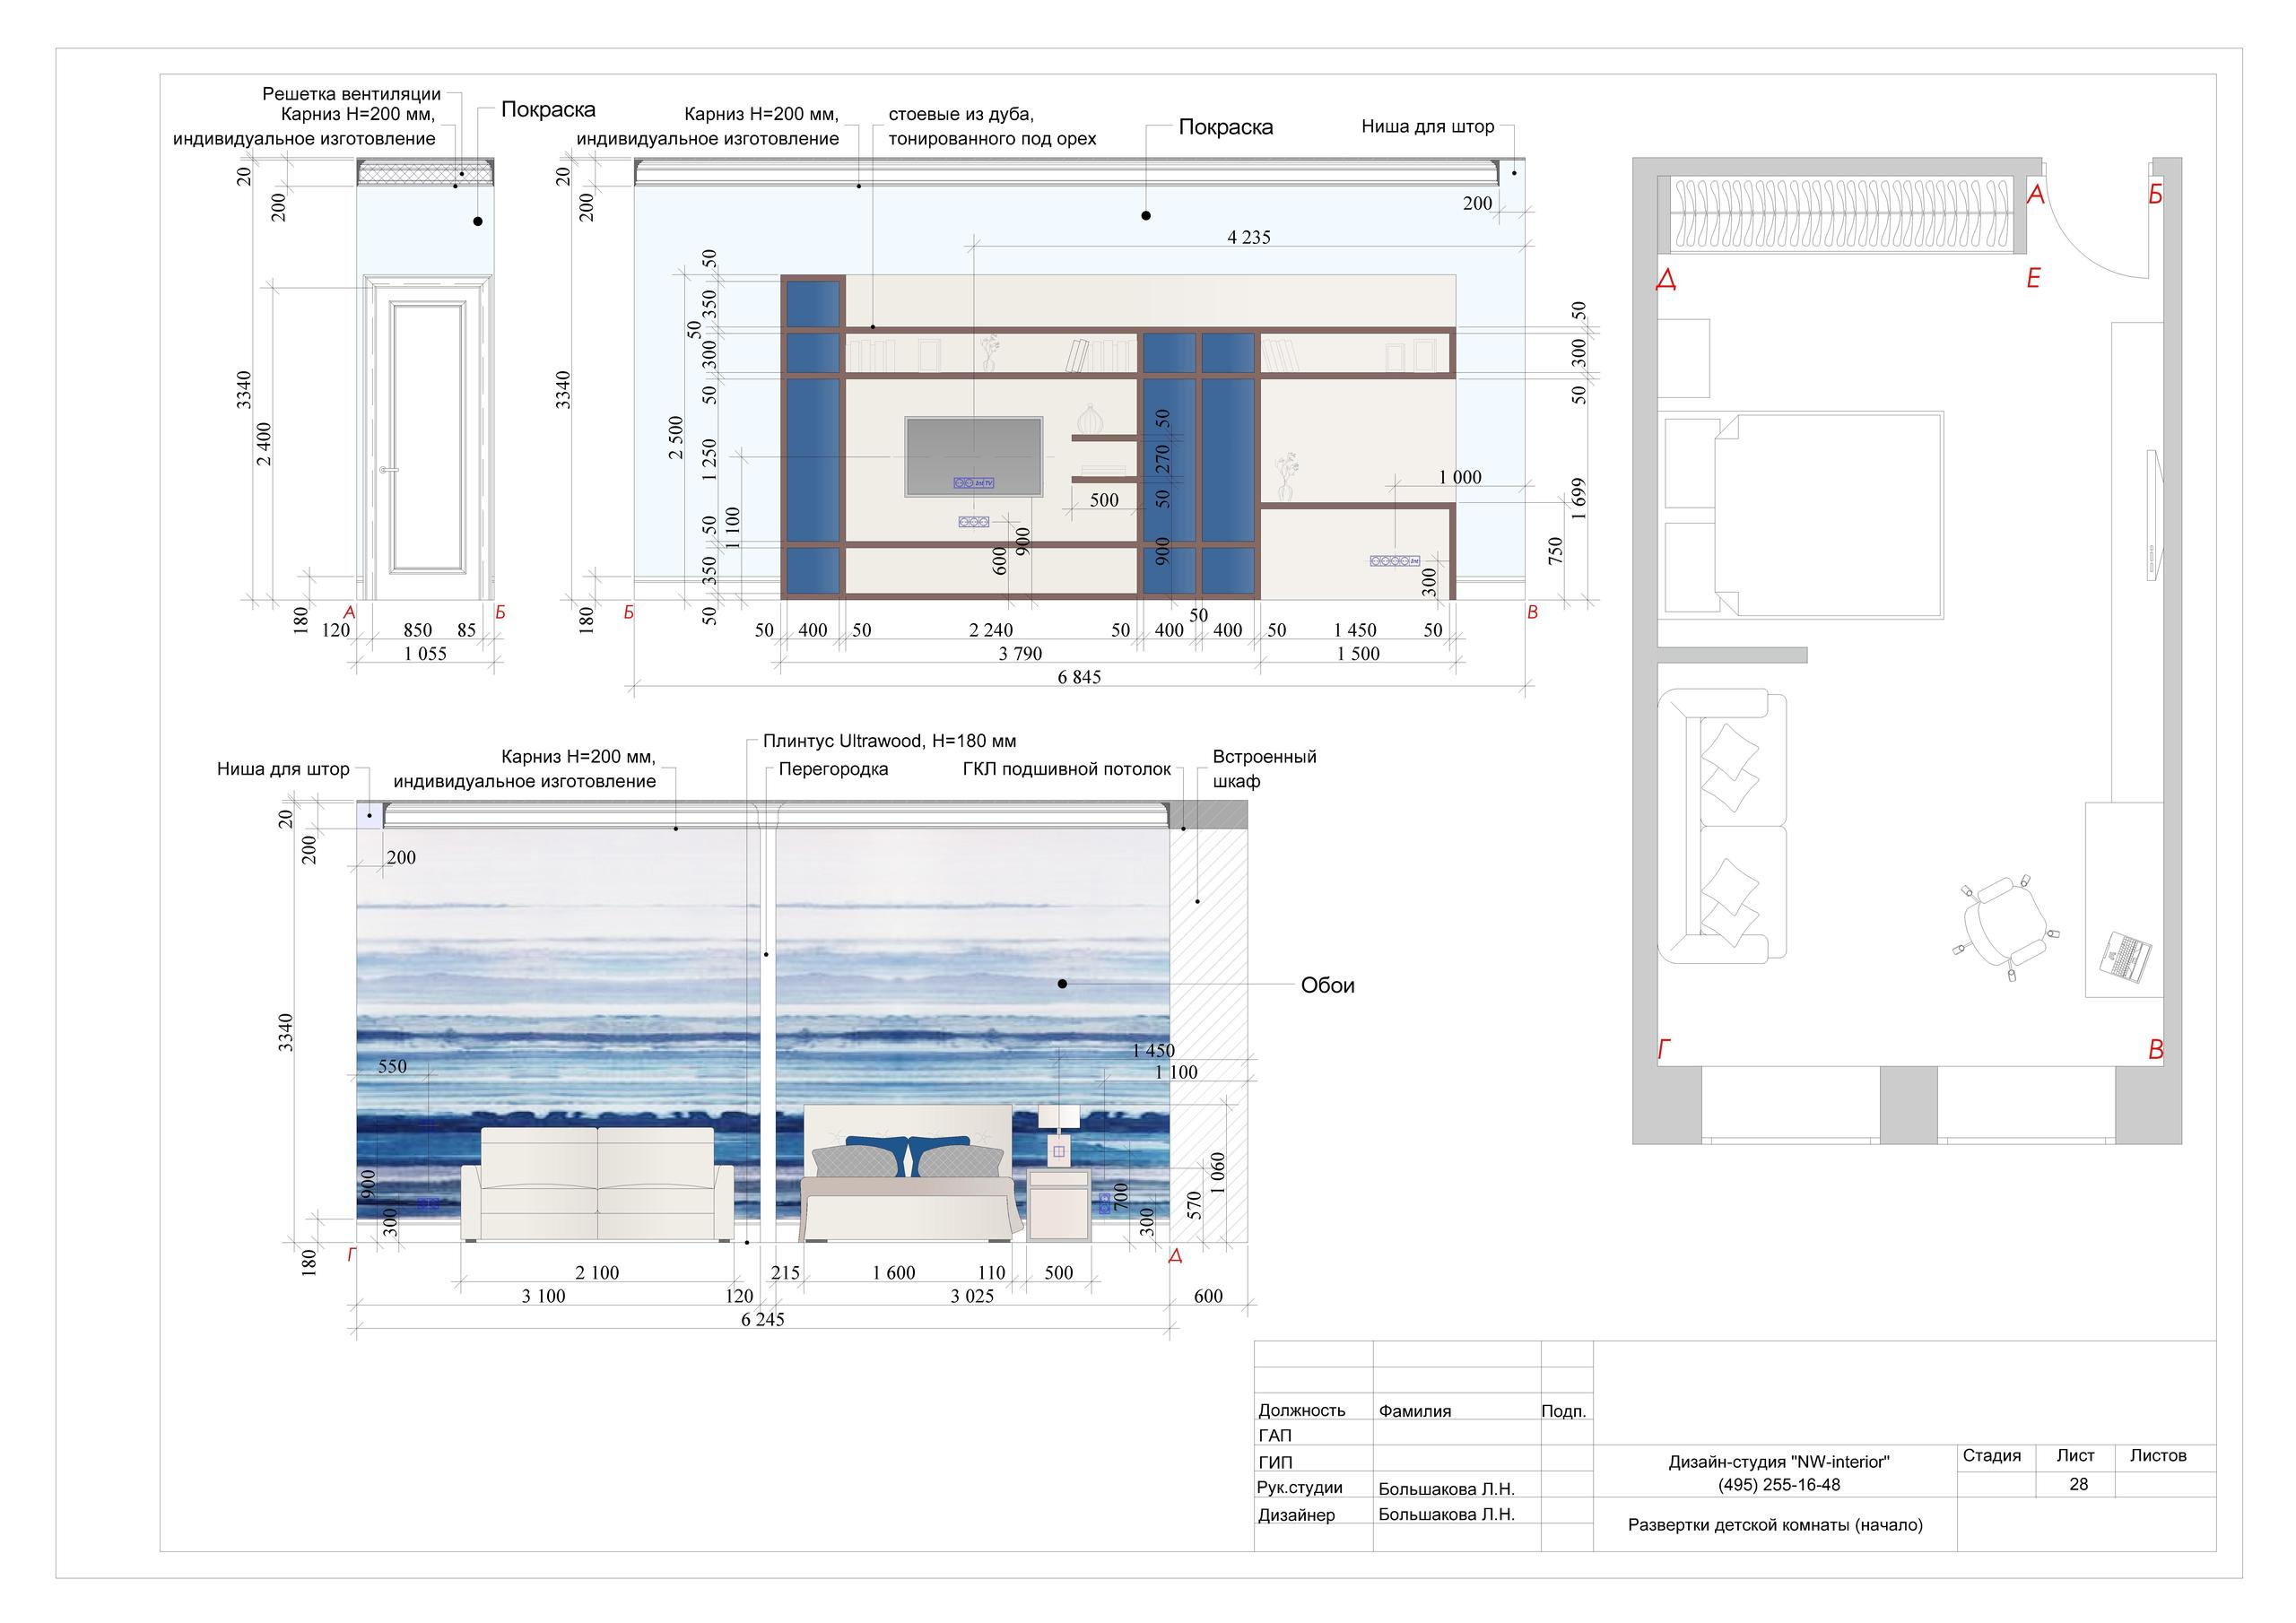Viewport: 2296px width, 1623px height.
Task: Select the 'Развертки детской комнаты (начало)' title
Action: pos(1775,1525)
